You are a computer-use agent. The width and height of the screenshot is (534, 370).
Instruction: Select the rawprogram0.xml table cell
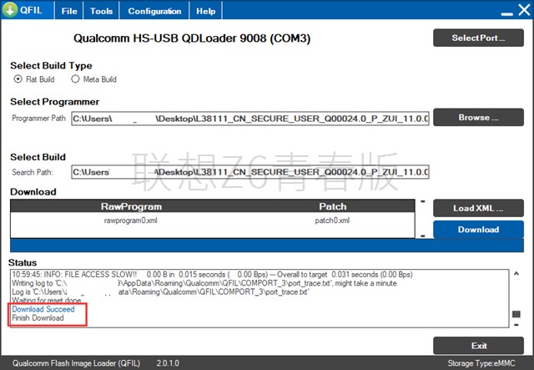click(131, 220)
